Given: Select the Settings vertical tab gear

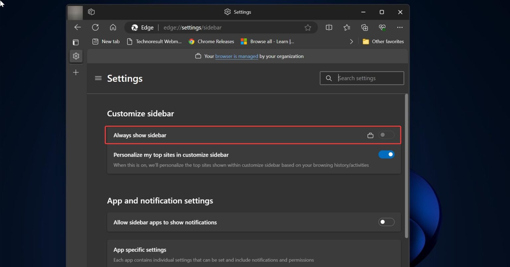Looking at the screenshot, I should coord(76,56).
